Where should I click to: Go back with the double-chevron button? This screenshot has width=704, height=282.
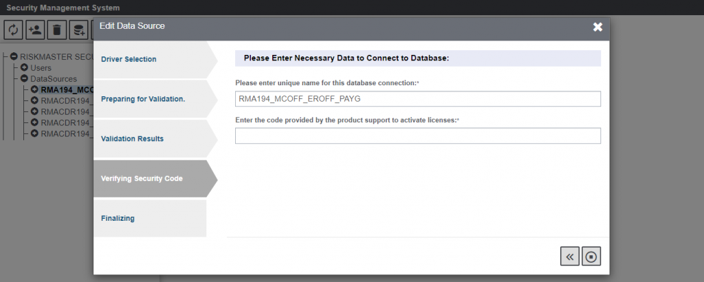coord(570,257)
